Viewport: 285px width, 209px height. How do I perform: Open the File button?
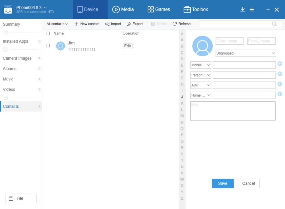[x=21, y=199]
